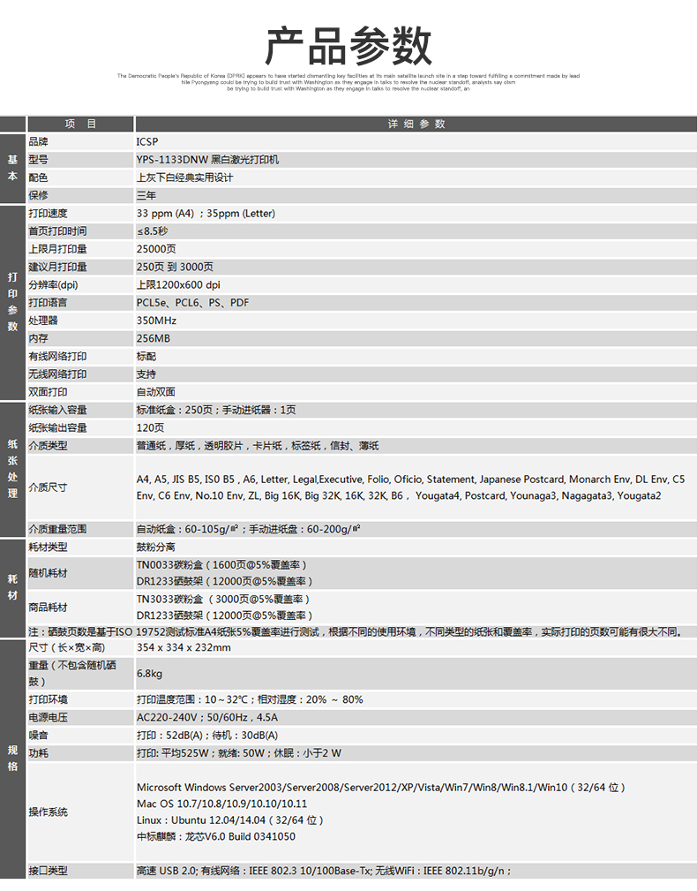This screenshot has height=891, width=697.
Task: Click the 打印速度 row label
Action: click(x=49, y=214)
